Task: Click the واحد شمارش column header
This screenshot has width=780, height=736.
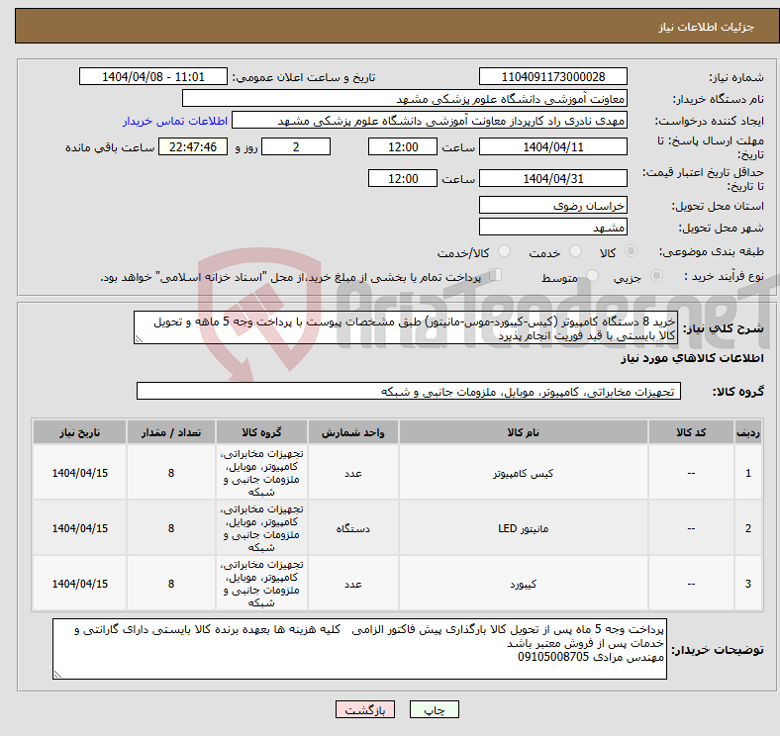Action: (352, 432)
